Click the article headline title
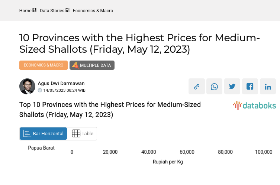Screen dimensions: 280x185 pyautogui.click(x=139, y=43)
